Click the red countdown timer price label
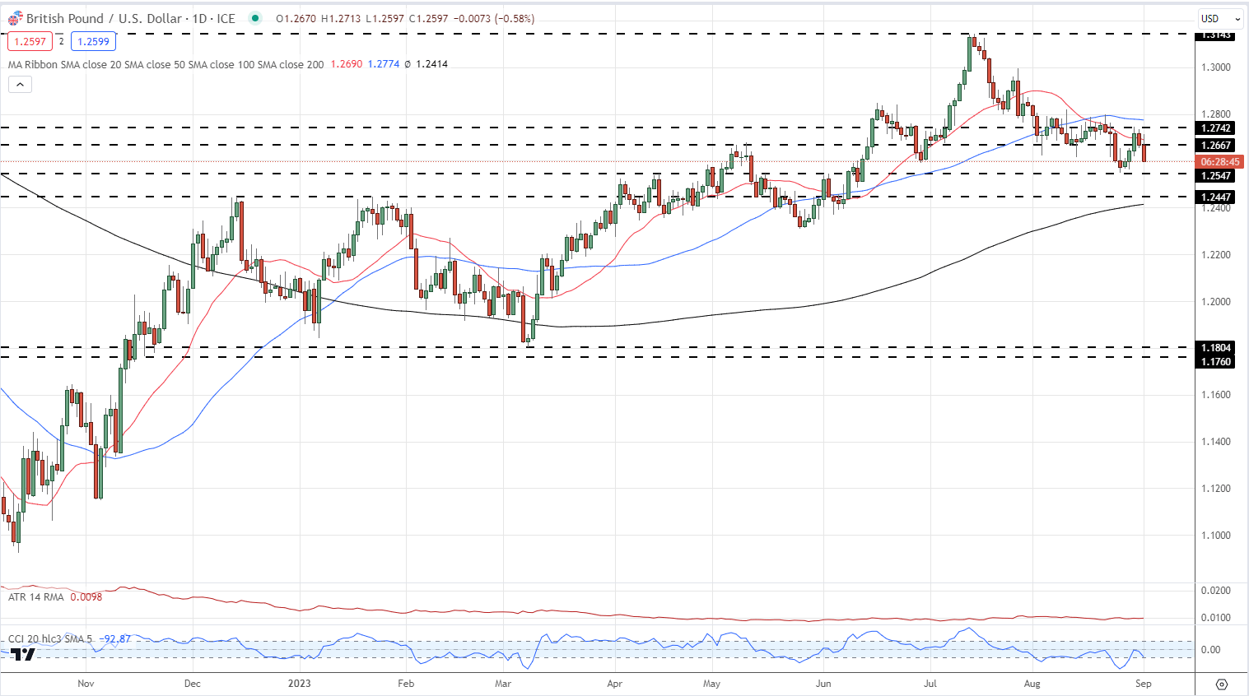Image resolution: width=1249 pixels, height=696 pixels. pos(1219,162)
